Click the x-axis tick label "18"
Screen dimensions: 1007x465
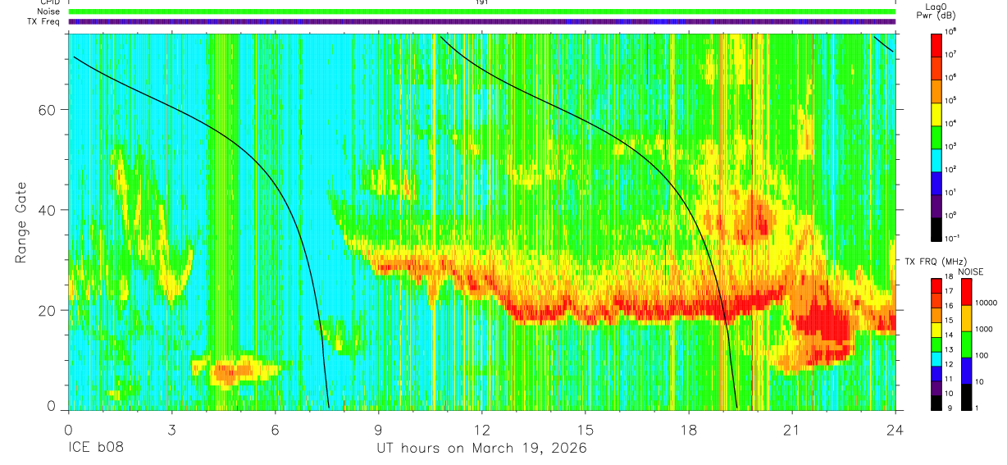[x=689, y=430]
